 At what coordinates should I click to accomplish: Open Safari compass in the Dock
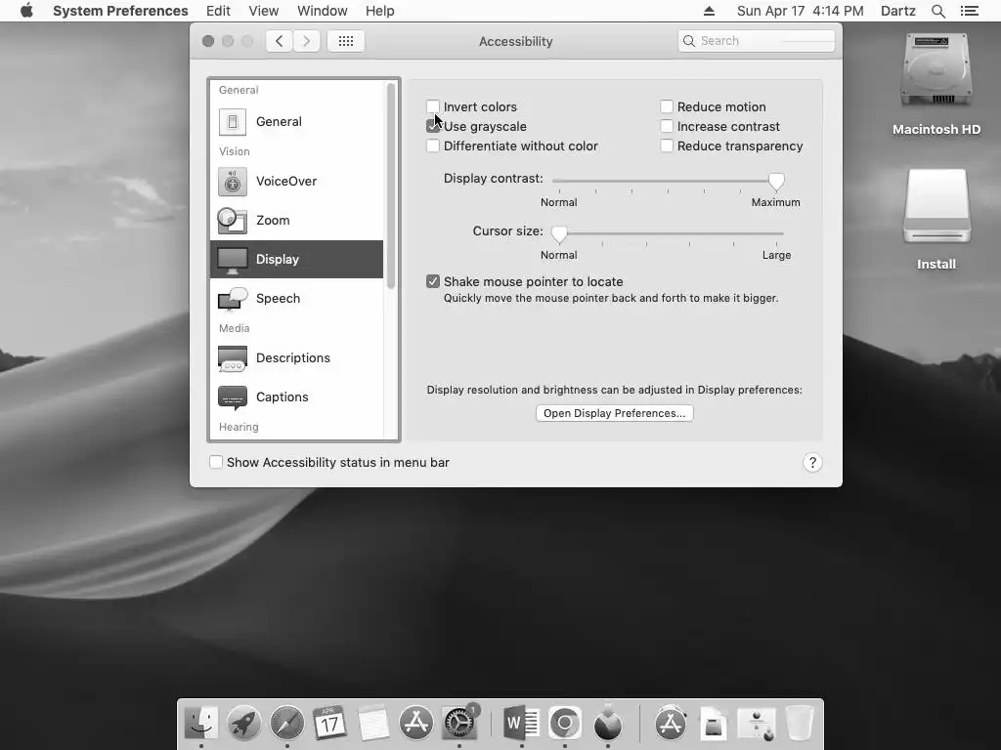pyautogui.click(x=287, y=723)
